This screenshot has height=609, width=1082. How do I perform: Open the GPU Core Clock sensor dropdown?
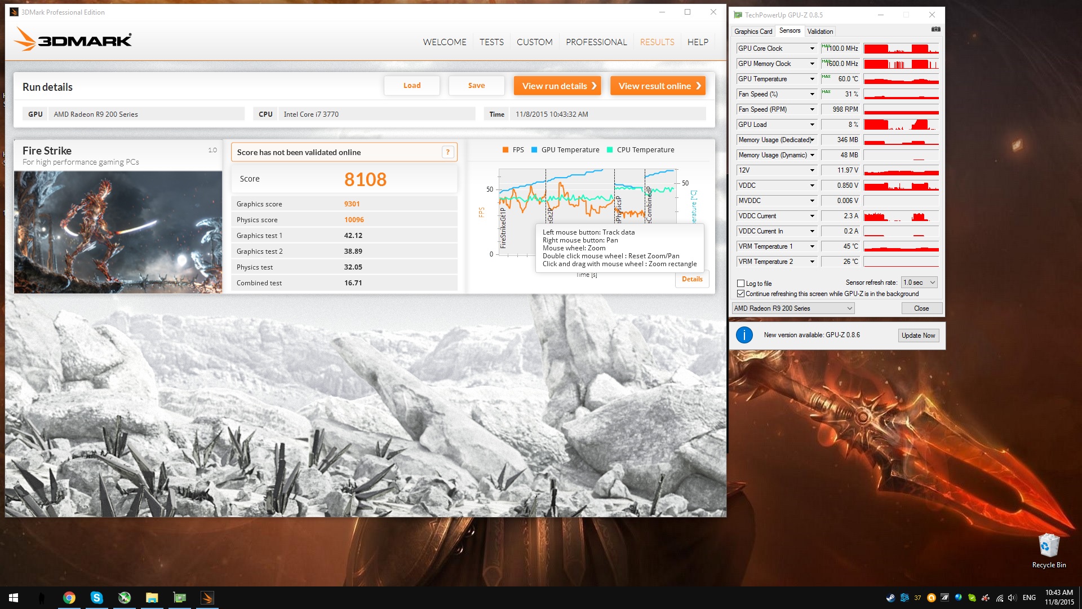click(x=812, y=48)
